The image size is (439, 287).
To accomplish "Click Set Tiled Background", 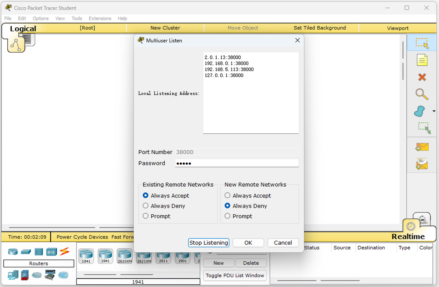I will click(x=320, y=28).
